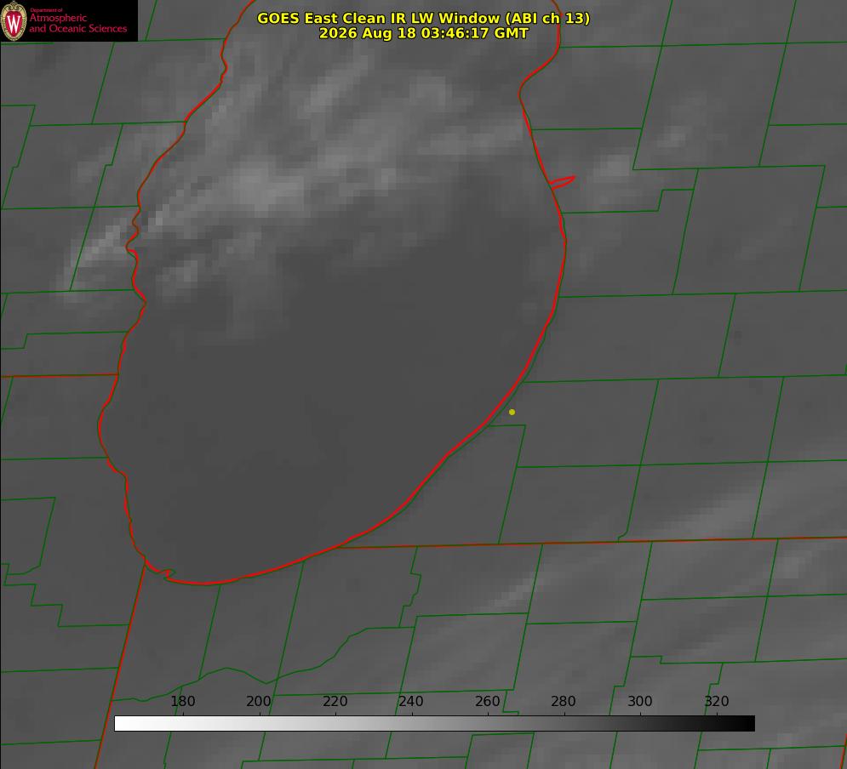Click the 'Atmospheric and Oceanic Sciences' department text

tap(77, 23)
